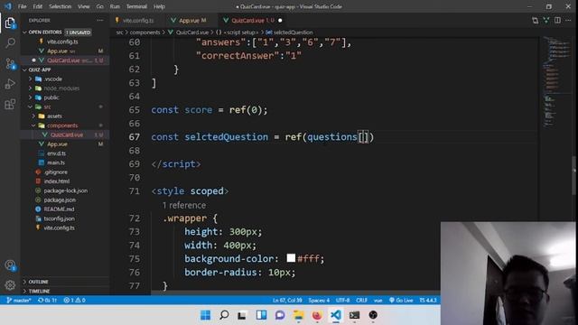578x325 pixels.
Task: Click Go Live in status bar
Action: pyautogui.click(x=401, y=301)
